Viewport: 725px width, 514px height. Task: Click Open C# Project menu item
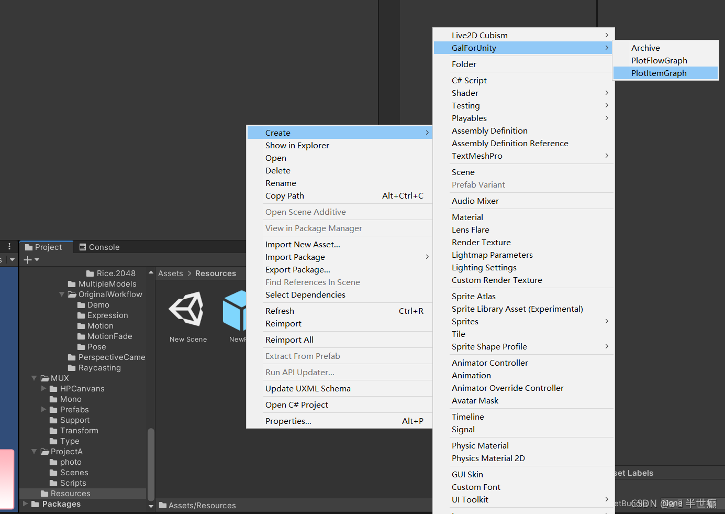click(x=340, y=404)
